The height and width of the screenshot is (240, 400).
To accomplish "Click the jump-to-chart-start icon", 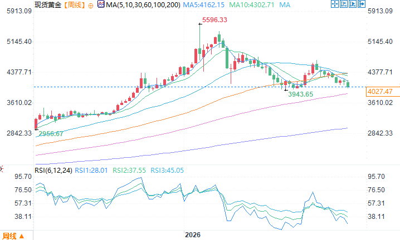I will (x=344, y=4).
